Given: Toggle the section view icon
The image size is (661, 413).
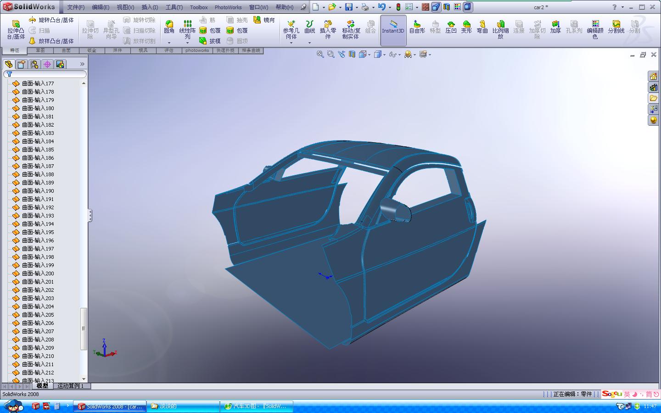Looking at the screenshot, I should point(352,54).
